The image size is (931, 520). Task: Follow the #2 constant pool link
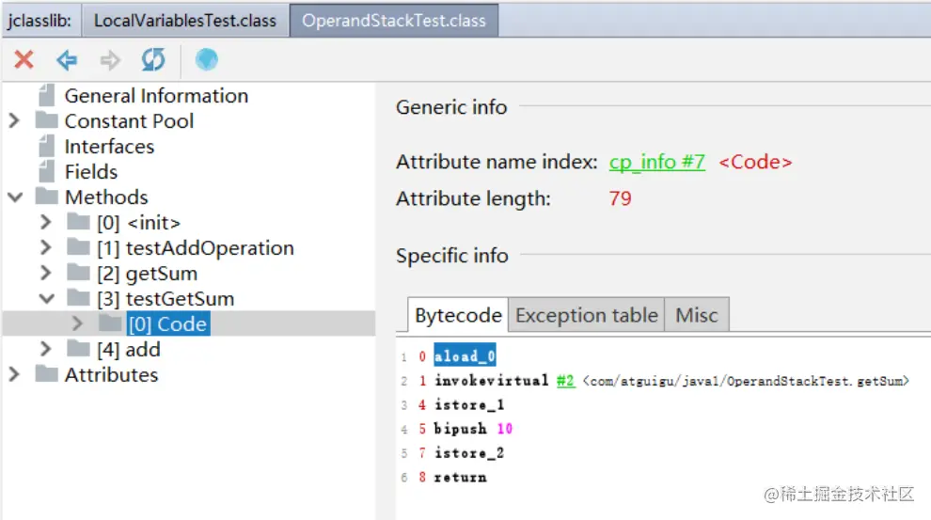coord(566,381)
